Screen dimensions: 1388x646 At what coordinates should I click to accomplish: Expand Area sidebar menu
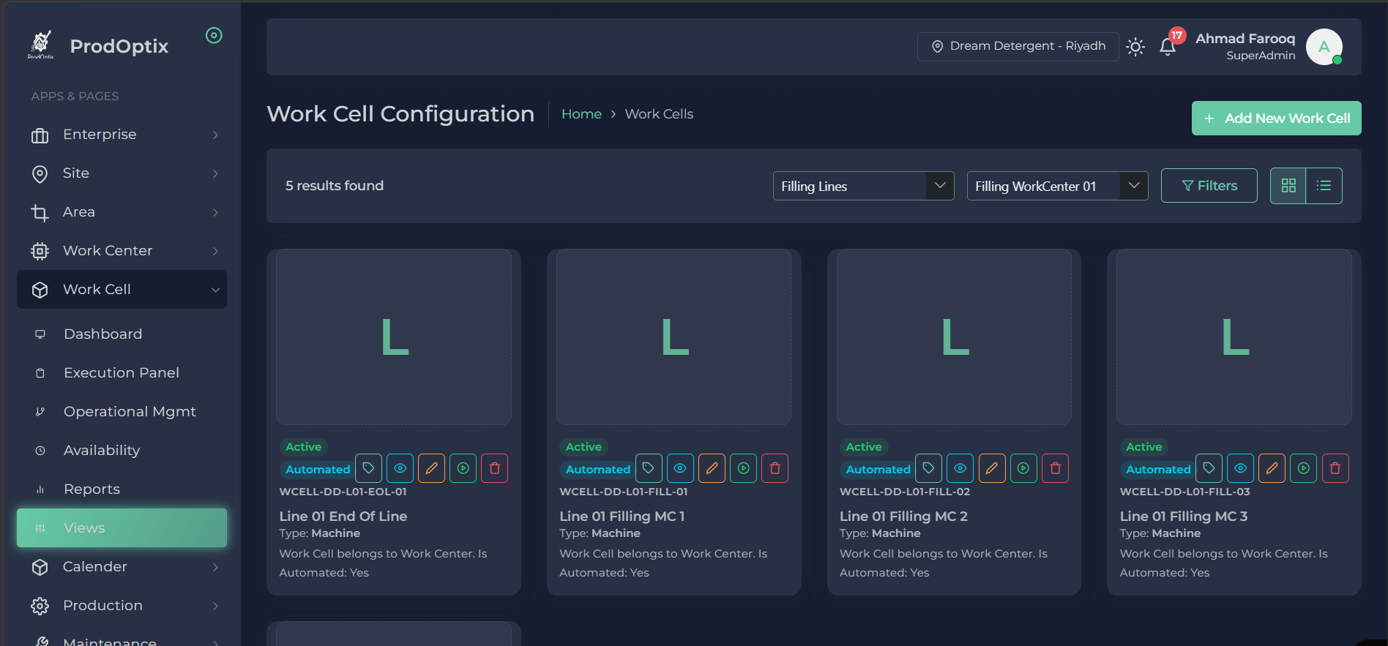click(122, 212)
